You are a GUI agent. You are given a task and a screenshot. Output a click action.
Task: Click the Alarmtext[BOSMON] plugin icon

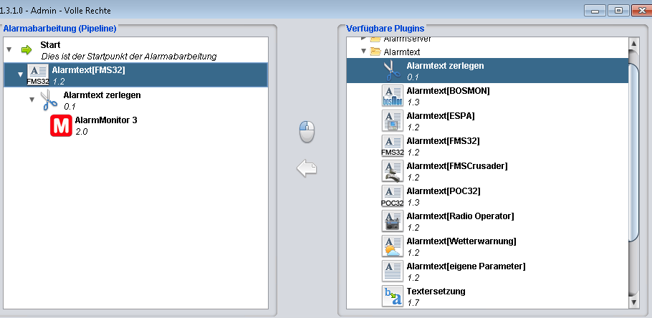393,96
